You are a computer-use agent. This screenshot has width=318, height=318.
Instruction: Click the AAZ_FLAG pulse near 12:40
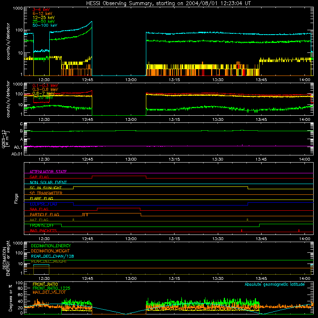pos(73,220)
